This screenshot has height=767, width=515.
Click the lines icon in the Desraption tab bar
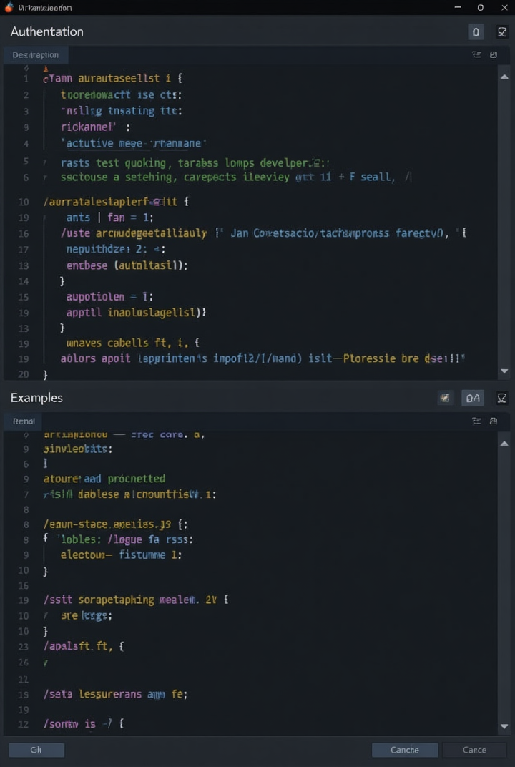[x=476, y=55]
